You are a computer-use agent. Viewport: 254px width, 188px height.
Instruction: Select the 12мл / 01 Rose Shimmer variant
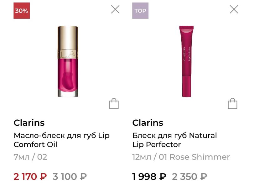(x=181, y=157)
